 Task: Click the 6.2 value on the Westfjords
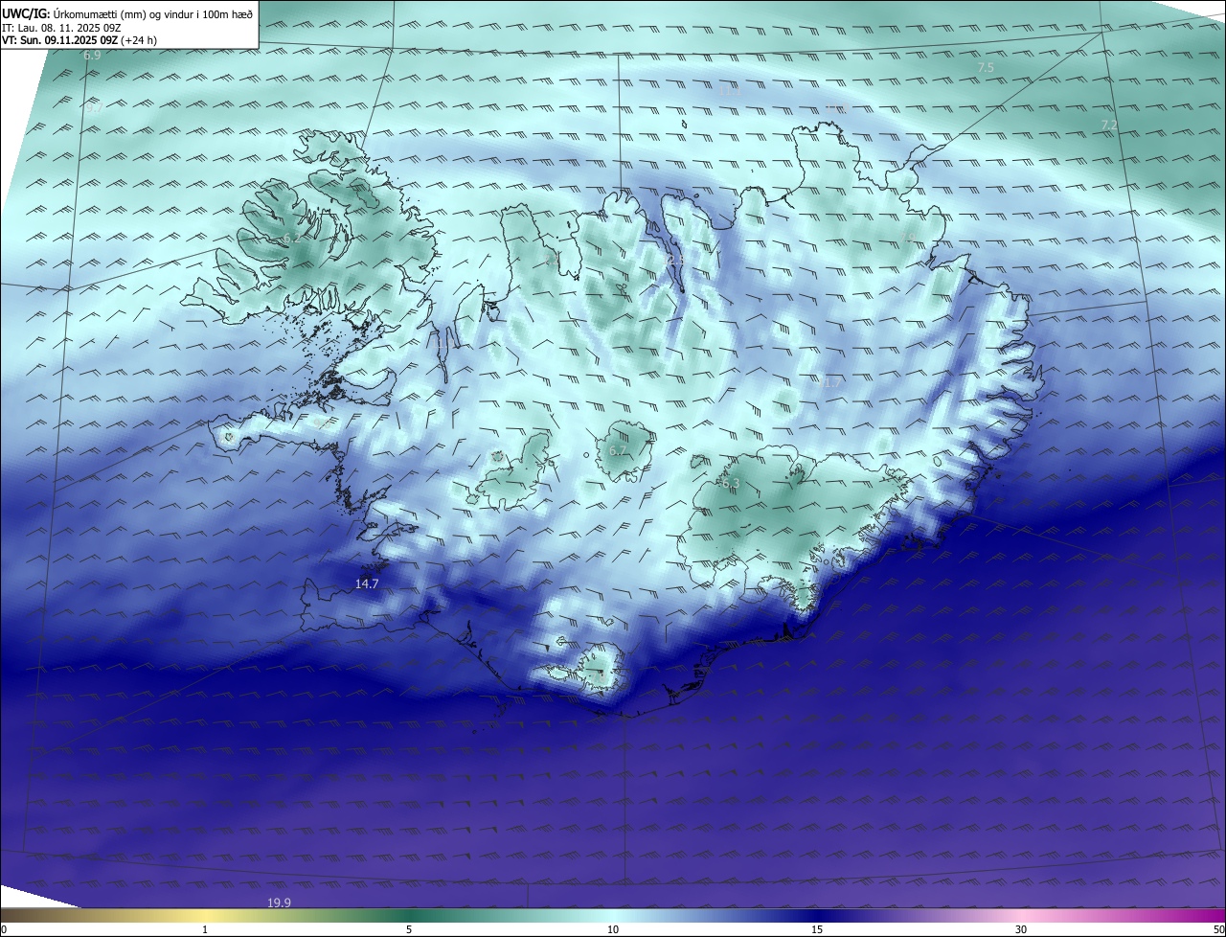tap(291, 238)
